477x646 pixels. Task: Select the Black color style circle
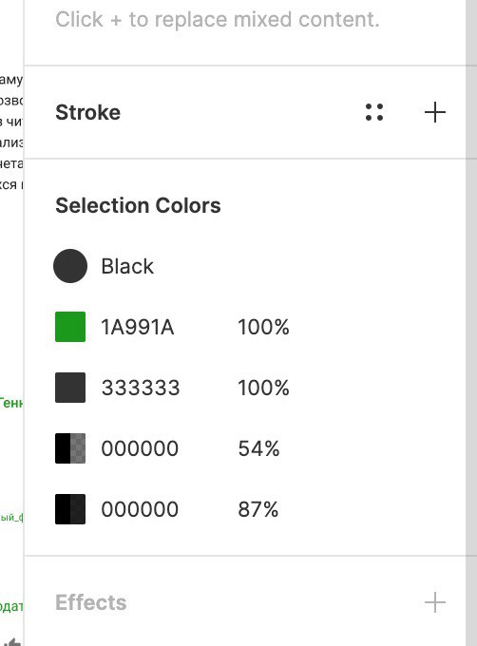pyautogui.click(x=70, y=266)
